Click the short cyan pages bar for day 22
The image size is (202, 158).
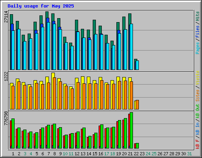click(x=137, y=65)
